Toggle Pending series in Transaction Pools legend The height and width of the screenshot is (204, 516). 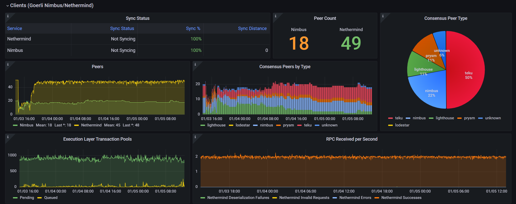pyautogui.click(x=27, y=198)
